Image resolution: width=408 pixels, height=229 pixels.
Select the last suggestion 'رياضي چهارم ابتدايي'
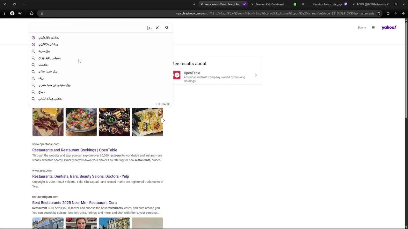[50, 99]
